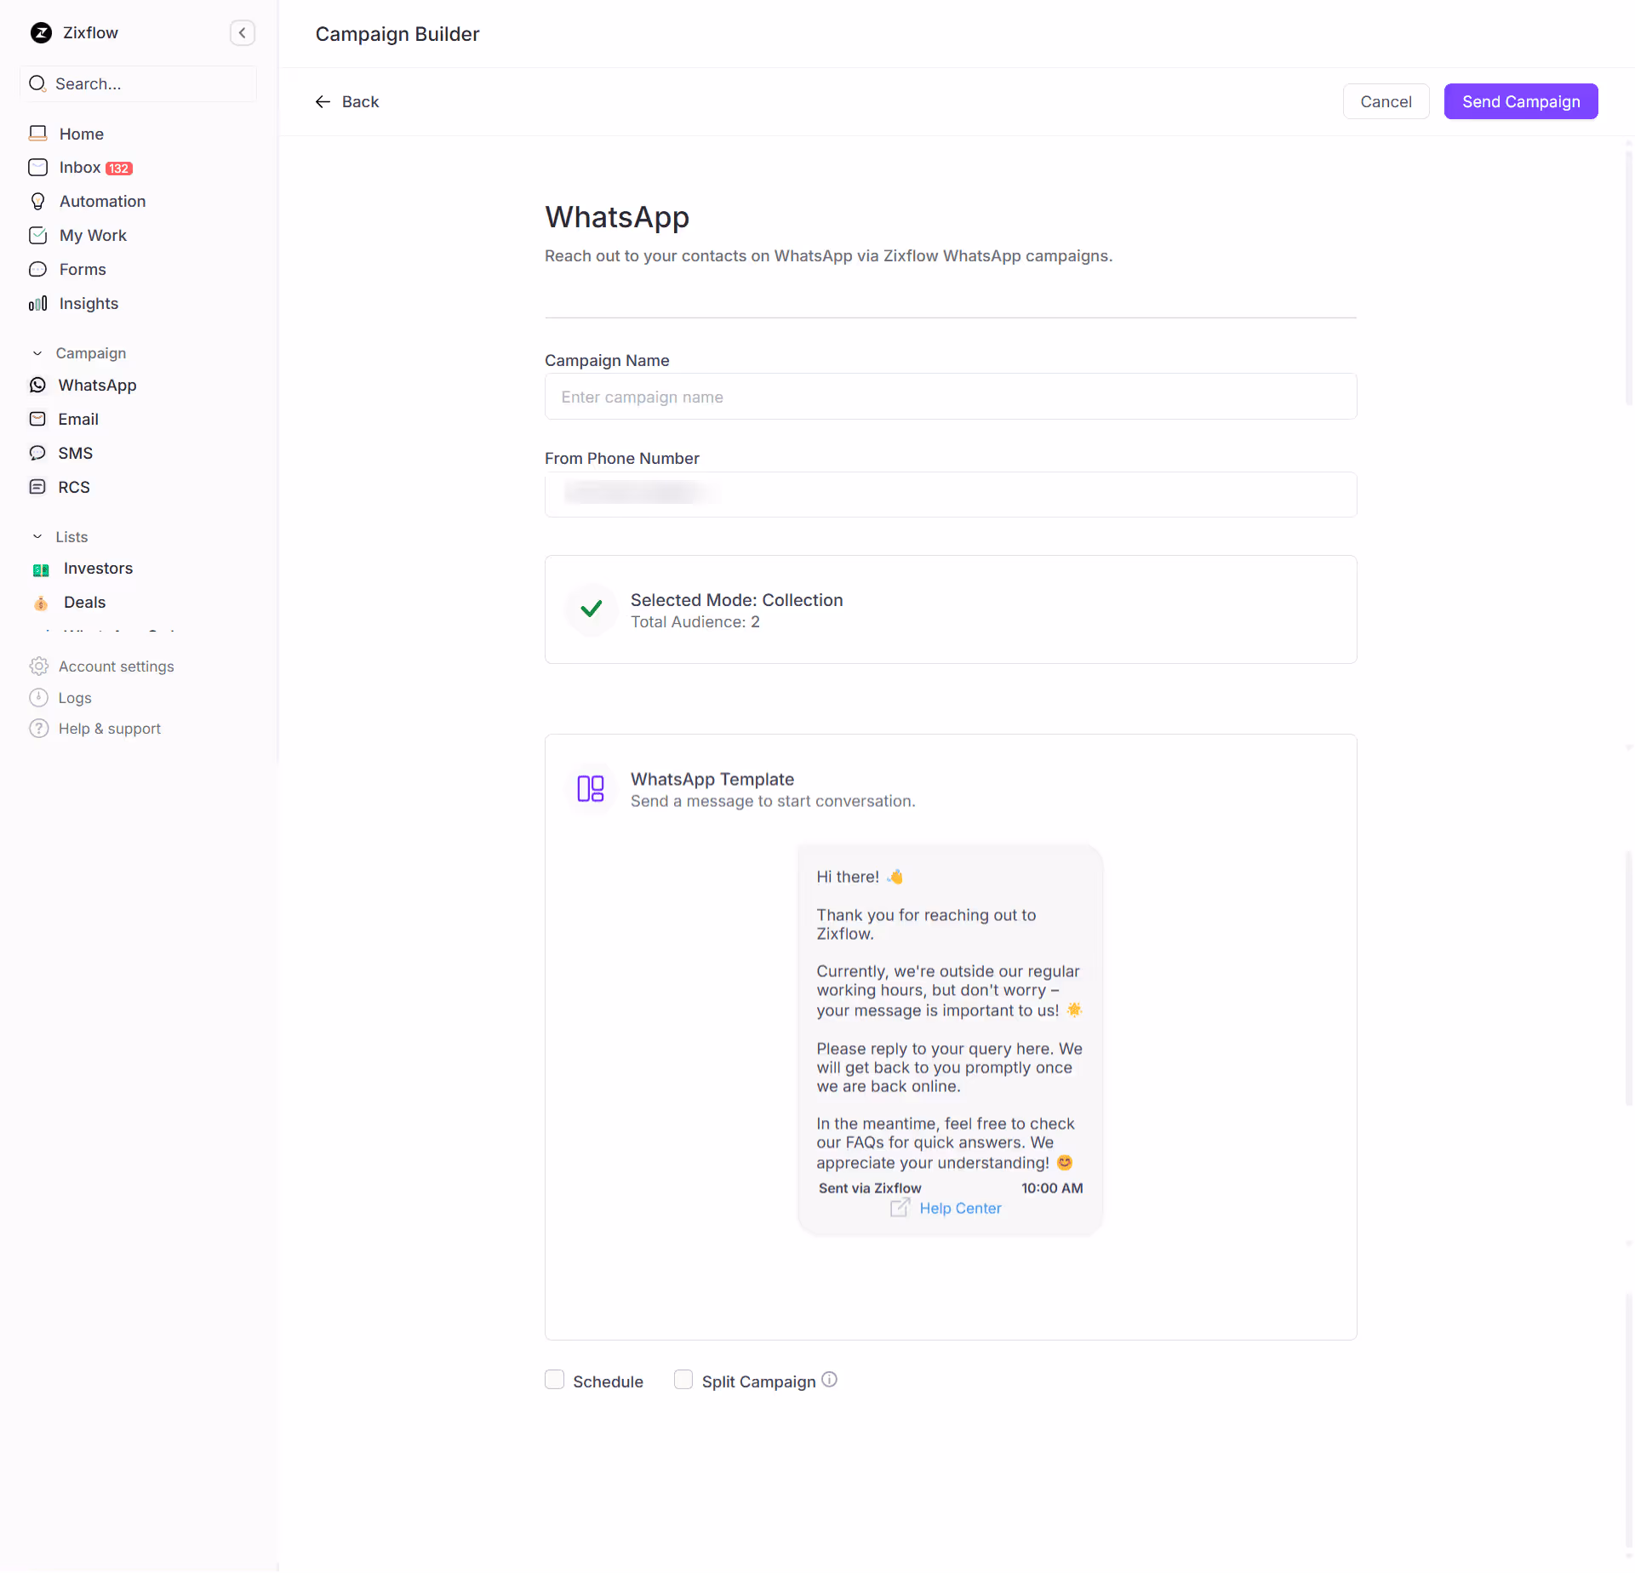This screenshot has width=1635, height=1573.
Task: Open the RCS messaging icon
Action: (x=37, y=486)
